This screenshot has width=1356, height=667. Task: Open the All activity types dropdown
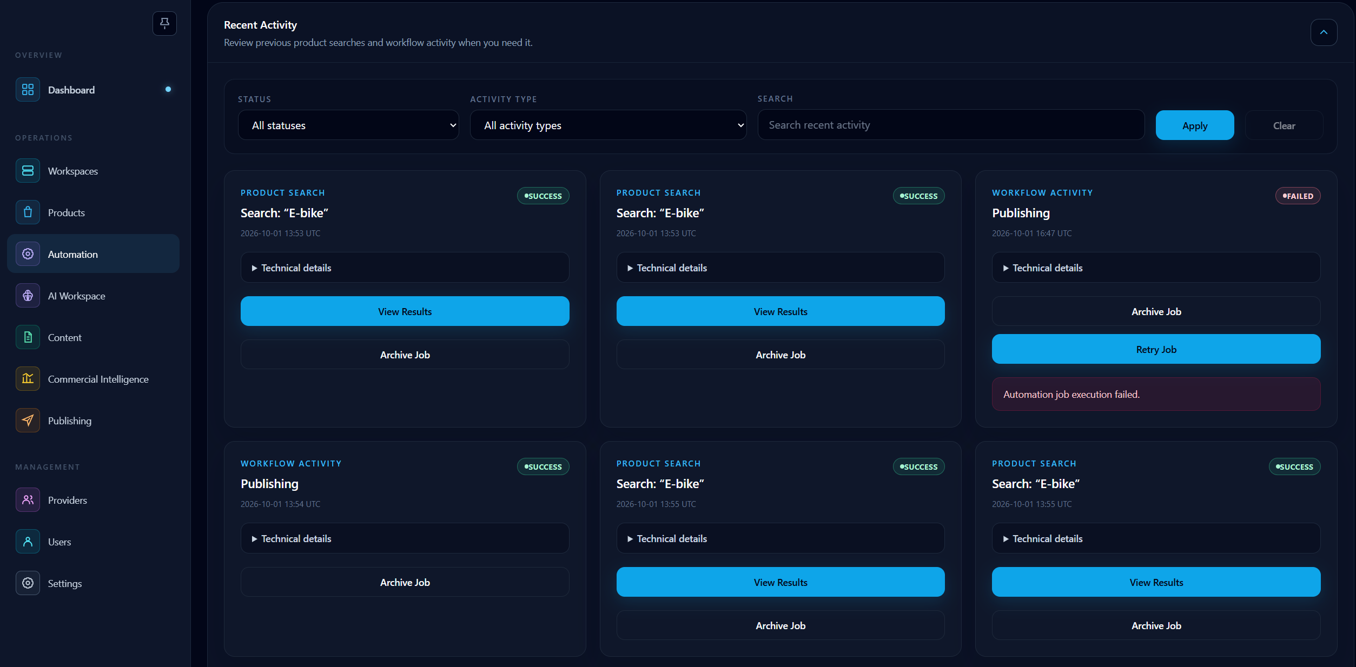608,125
